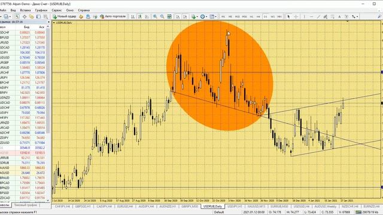Image resolution: width=383 pixels, height=215 pixels.
Task: Select the H1 timeframe
Action: tap(251, 17)
